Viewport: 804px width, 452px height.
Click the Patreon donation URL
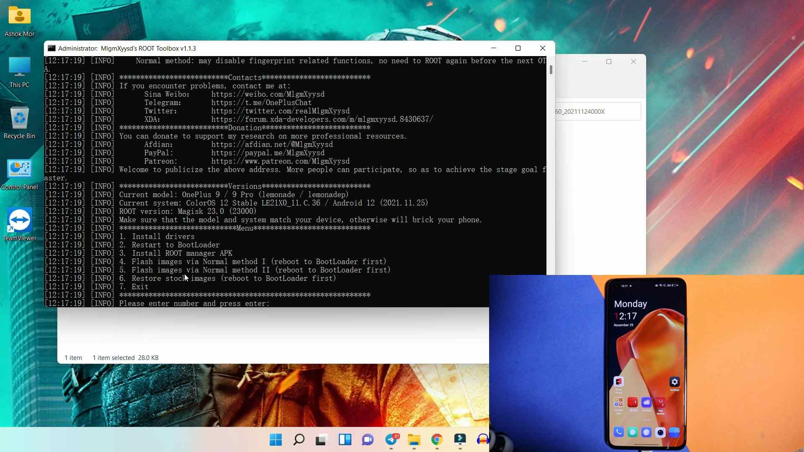pos(280,161)
